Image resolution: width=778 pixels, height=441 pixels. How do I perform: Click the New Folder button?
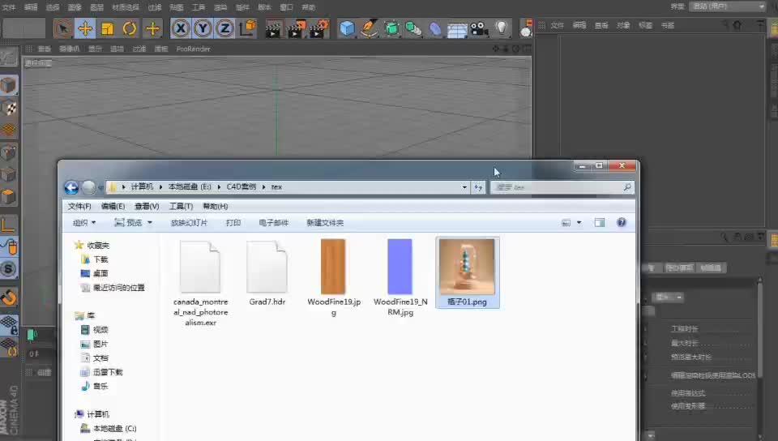(325, 223)
